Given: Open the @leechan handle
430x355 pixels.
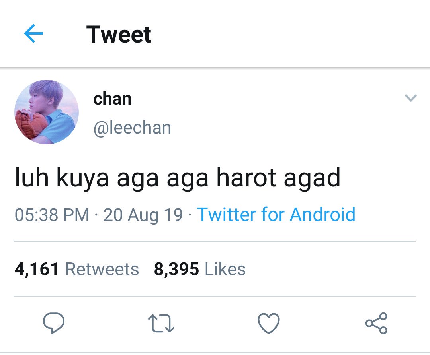Looking at the screenshot, I should [132, 128].
